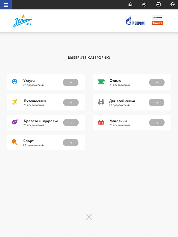Click the ping-pong paddle Спорт icon

click(x=15, y=142)
